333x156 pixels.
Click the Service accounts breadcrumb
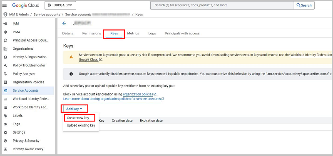(x=47, y=15)
